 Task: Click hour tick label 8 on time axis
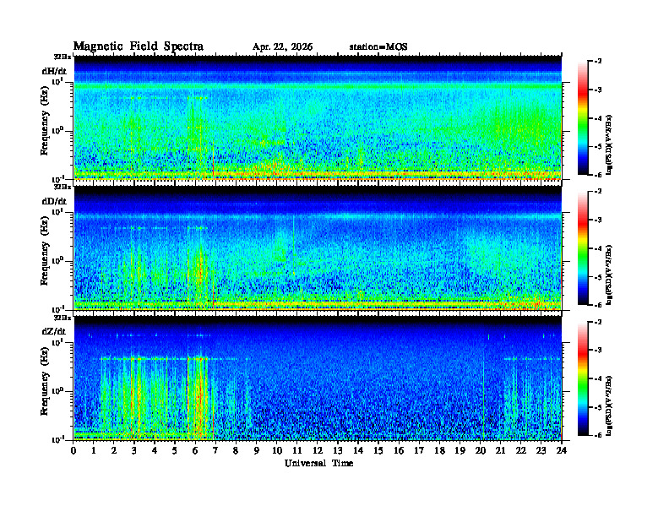pyautogui.click(x=236, y=450)
